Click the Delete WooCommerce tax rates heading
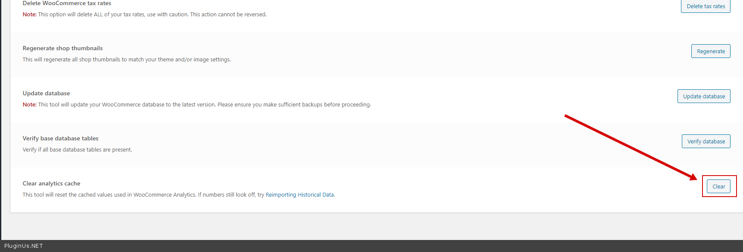The width and height of the screenshot is (743, 252). (x=67, y=3)
